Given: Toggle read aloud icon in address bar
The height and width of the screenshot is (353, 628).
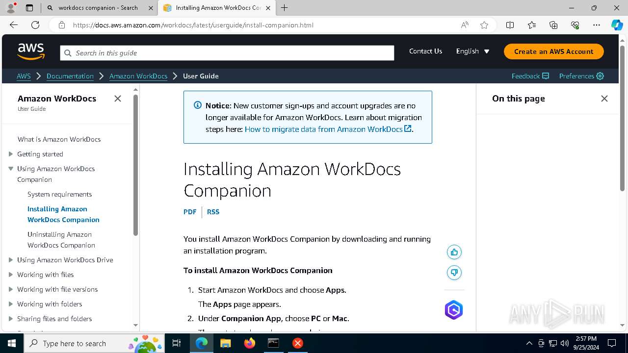Looking at the screenshot, I should point(465,25).
